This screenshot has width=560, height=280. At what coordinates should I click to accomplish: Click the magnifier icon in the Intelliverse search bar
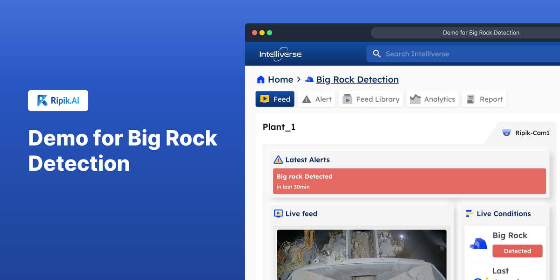click(x=377, y=54)
